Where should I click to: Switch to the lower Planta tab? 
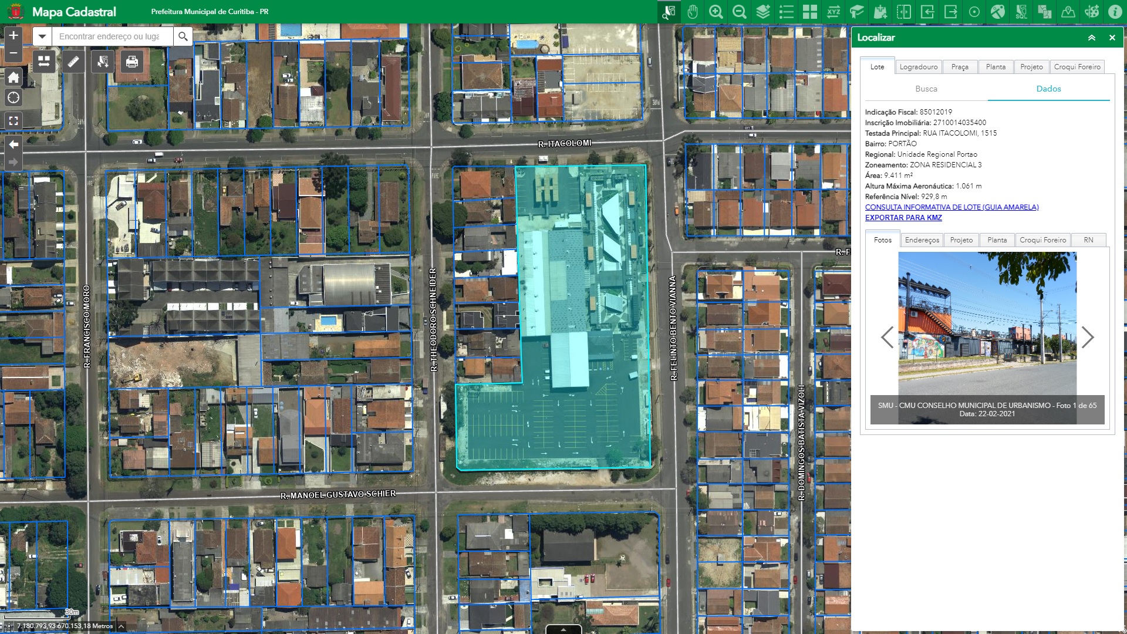(x=997, y=240)
